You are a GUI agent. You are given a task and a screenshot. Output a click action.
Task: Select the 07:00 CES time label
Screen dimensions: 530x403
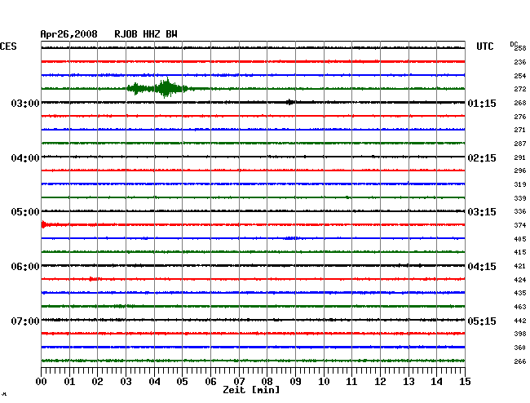pyautogui.click(x=25, y=321)
